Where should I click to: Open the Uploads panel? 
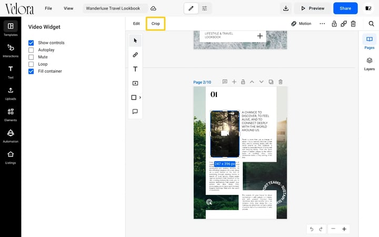[11, 94]
